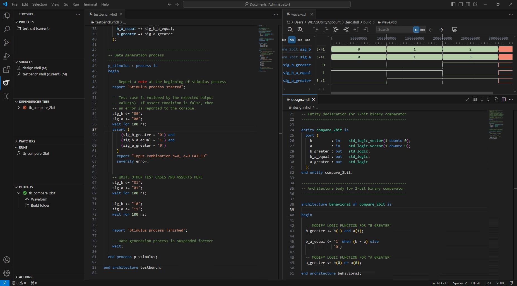Open the Run and Debug view
517x286 pixels.
[x=6, y=56]
